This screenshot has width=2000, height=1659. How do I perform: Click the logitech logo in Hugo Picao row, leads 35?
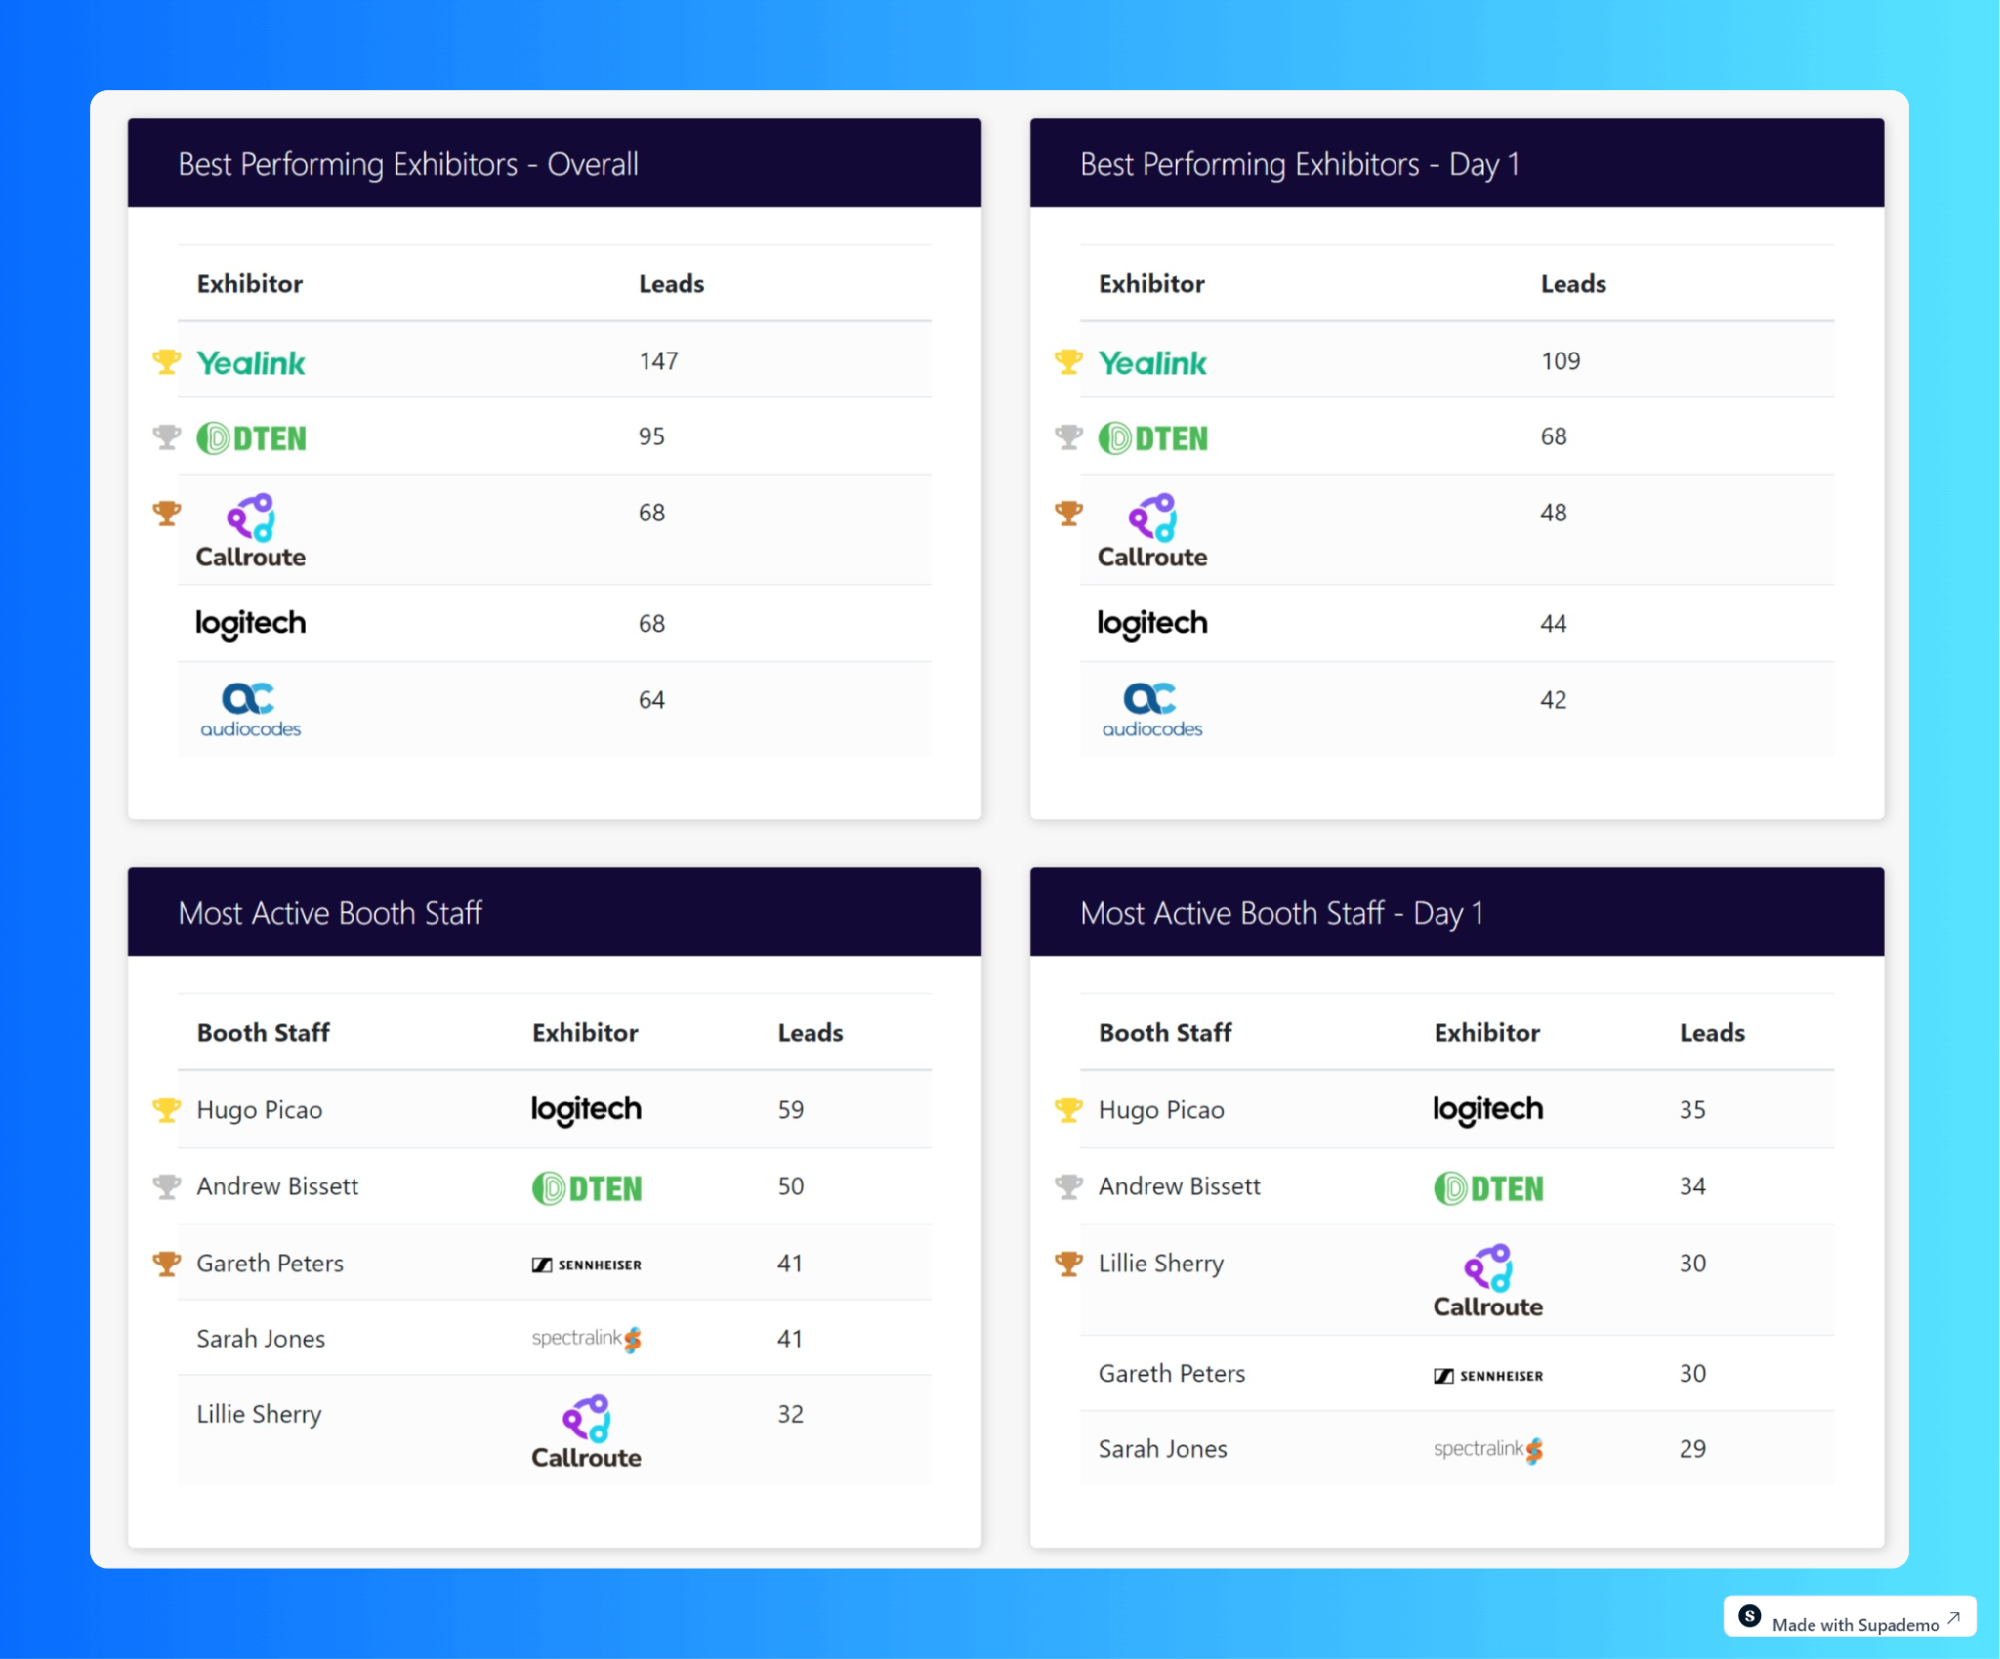click(1487, 1110)
